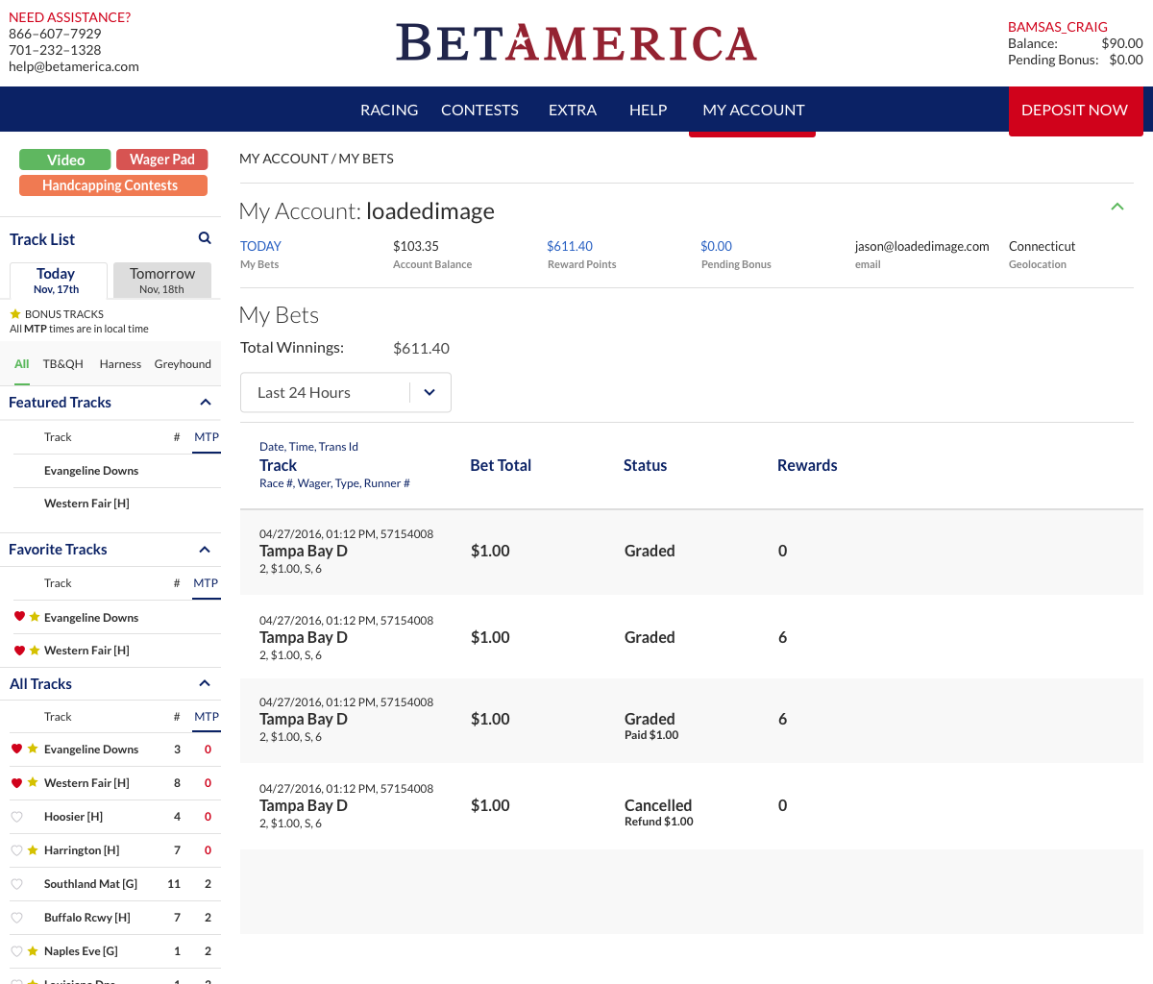Favorite Naples Eve [G] with the heart outline
This screenshot has width=1153, height=984.
[16, 951]
